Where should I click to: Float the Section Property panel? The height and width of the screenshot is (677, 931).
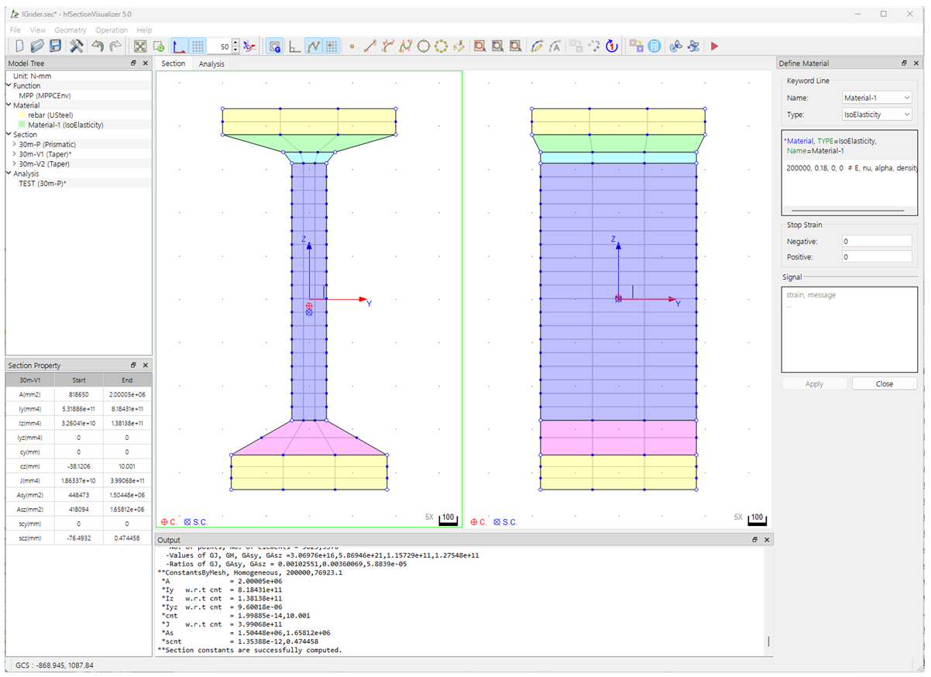[x=133, y=365]
